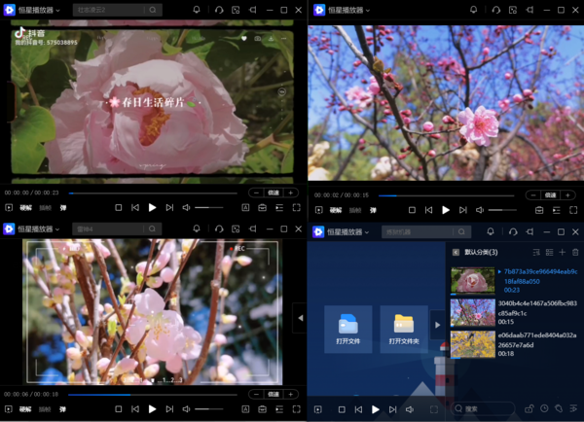Collapse playlist panel with the right arrow handle

pos(437,325)
